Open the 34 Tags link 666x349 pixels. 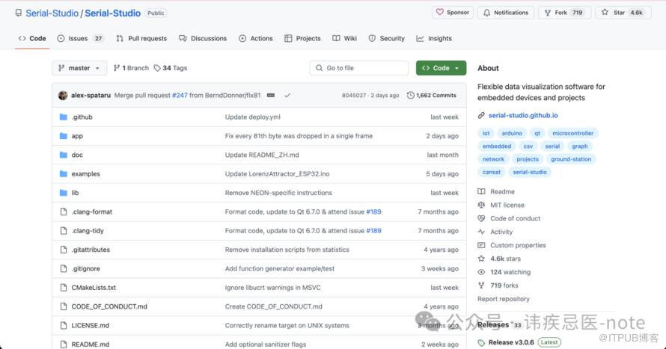(x=171, y=68)
